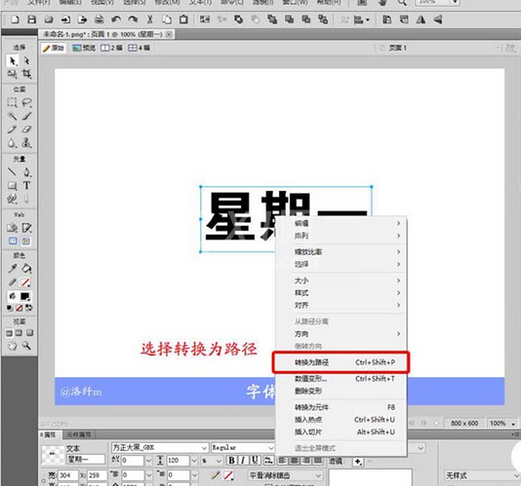Select the Hotspot tool
The width and height of the screenshot is (521, 486).
click(13, 228)
